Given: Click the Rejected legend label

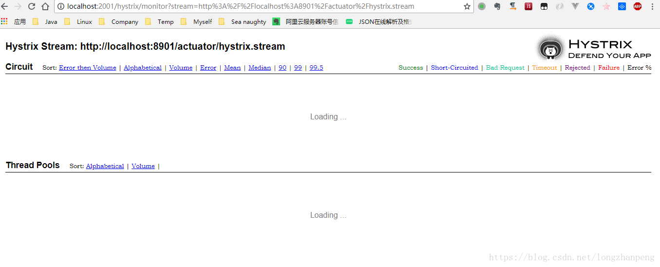Looking at the screenshot, I should click(x=578, y=68).
